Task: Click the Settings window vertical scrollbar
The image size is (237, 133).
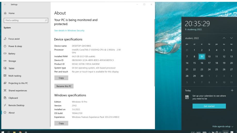Action: tap(154, 52)
